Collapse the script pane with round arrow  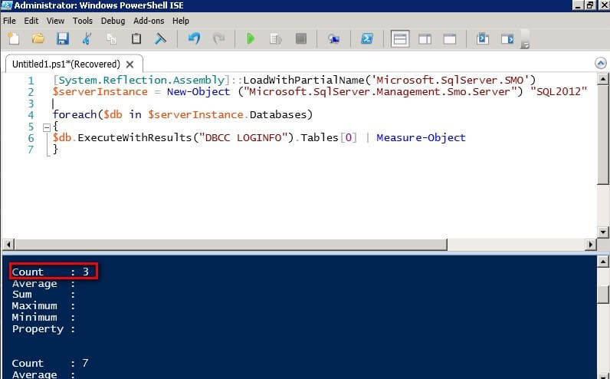[x=600, y=63]
